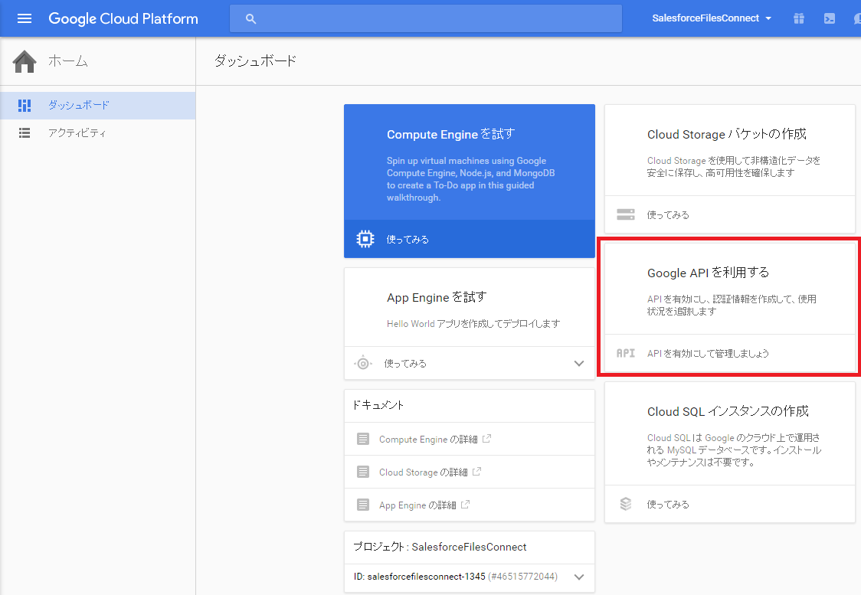The width and height of the screenshot is (861, 595).
Task: Click document icon beside Compute Engine の詳細
Action: [363, 439]
